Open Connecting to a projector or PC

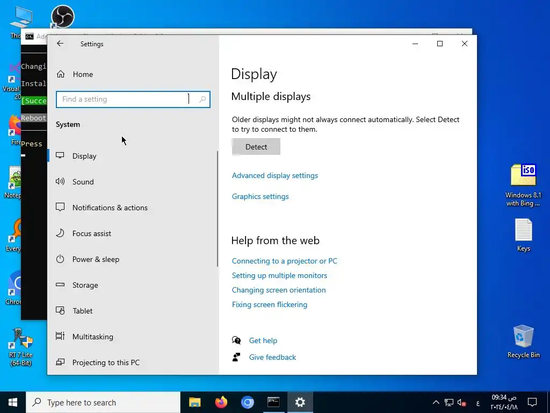tap(285, 261)
